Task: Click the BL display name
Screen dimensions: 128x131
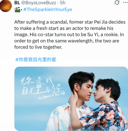Action: point(17,3)
